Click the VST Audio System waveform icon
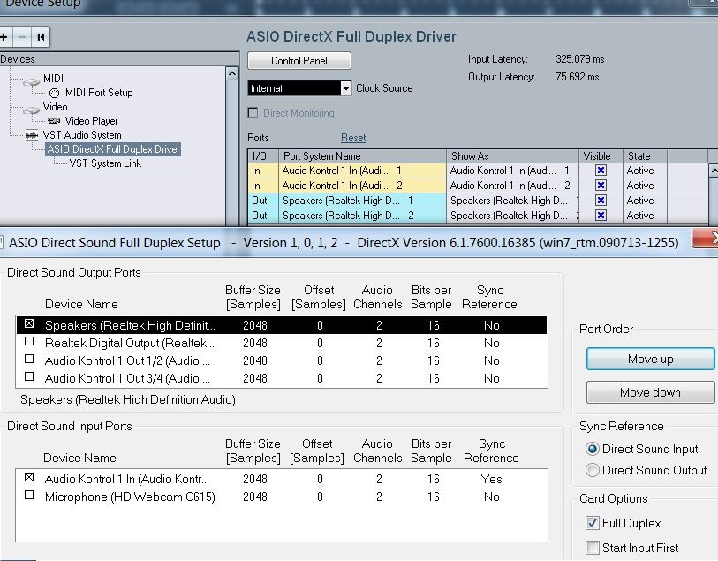Viewport: 718px width, 561px height. (x=31, y=135)
